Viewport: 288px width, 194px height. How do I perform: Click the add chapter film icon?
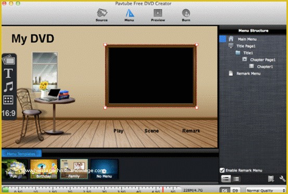271,179
